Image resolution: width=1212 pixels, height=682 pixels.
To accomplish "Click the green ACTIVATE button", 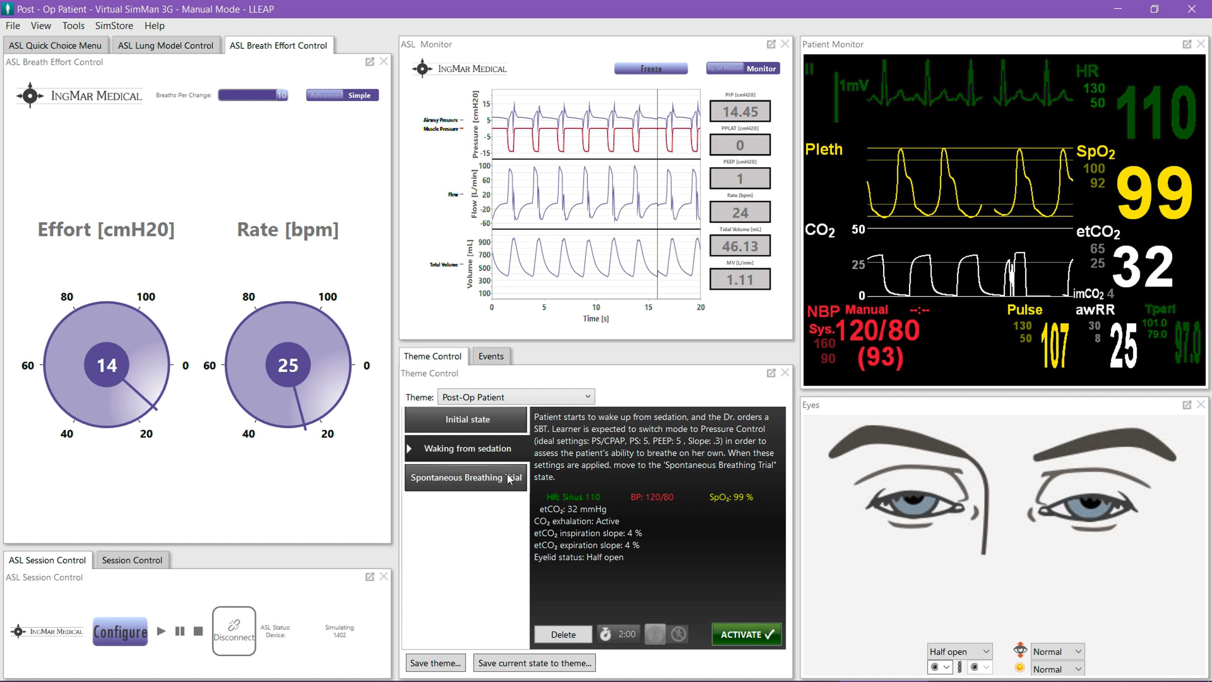I will point(746,635).
